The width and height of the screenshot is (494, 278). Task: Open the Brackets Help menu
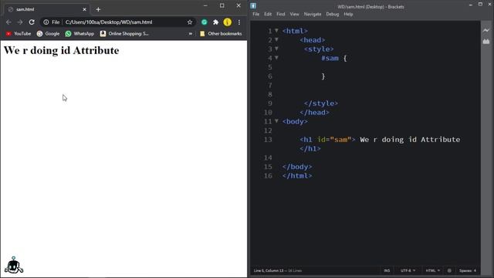(x=348, y=14)
